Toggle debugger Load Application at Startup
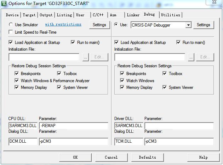Screen dimensions: 223x165 tap(116, 42)
